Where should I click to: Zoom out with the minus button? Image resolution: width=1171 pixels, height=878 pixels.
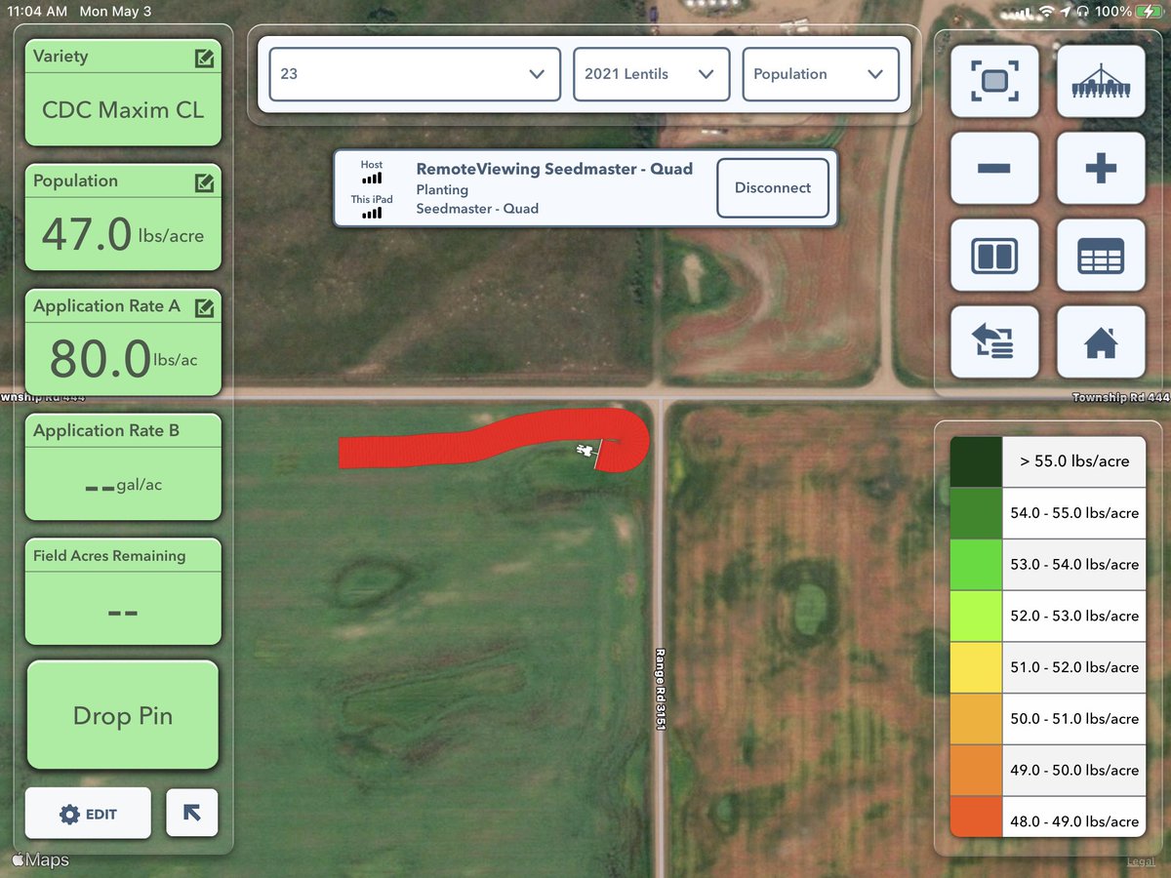coord(994,169)
